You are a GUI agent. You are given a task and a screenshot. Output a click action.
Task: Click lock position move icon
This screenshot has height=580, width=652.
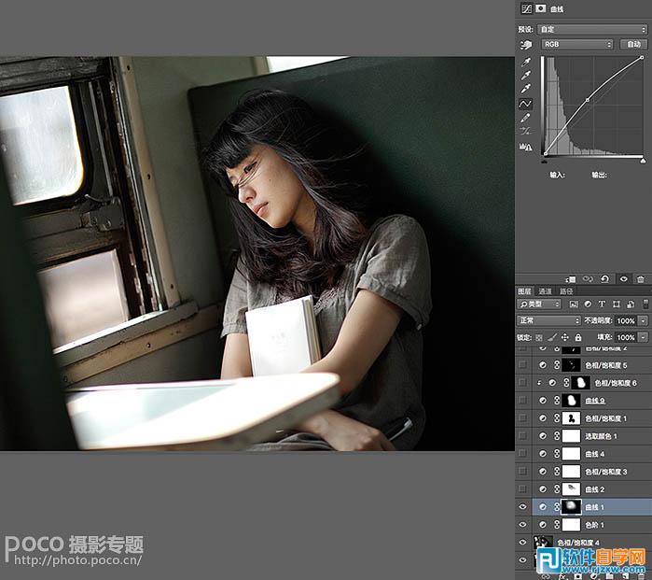(564, 337)
